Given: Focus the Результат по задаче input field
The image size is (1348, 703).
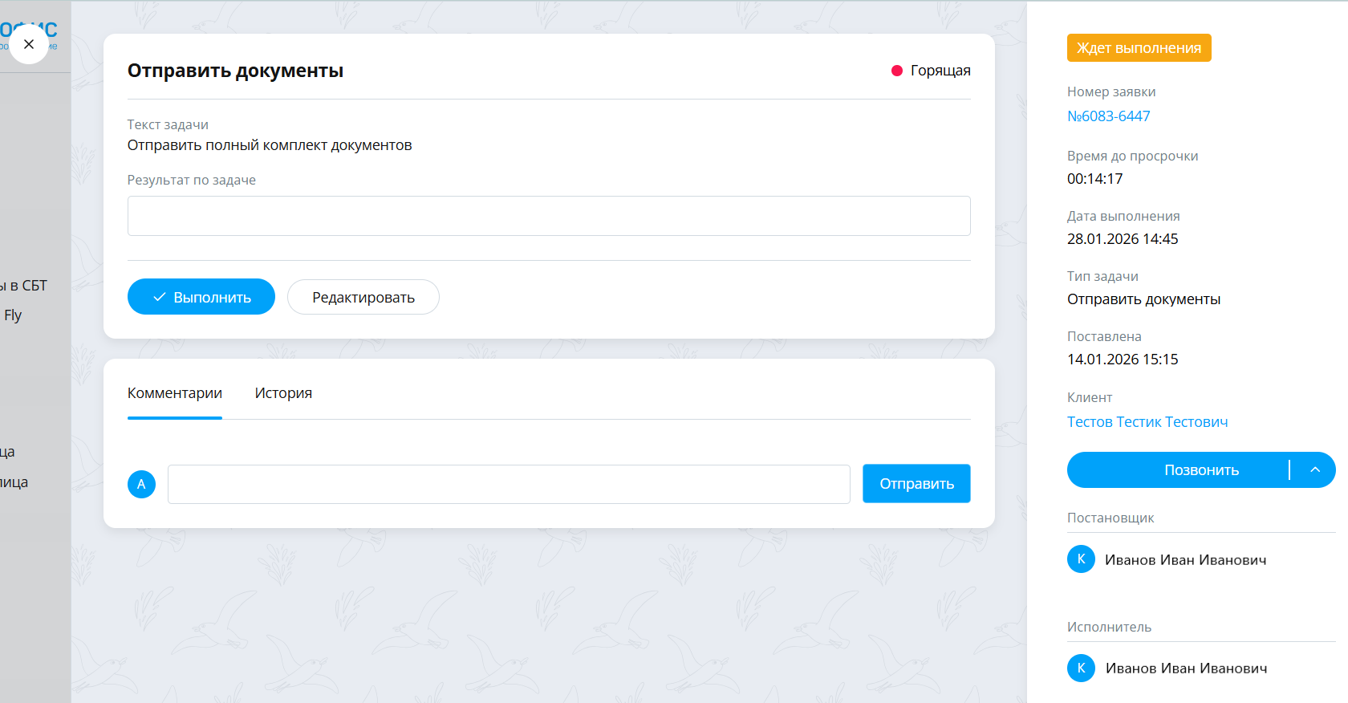Looking at the screenshot, I should tap(549, 216).
